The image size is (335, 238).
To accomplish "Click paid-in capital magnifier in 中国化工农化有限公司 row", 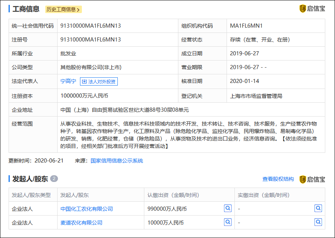I will (318, 208).
